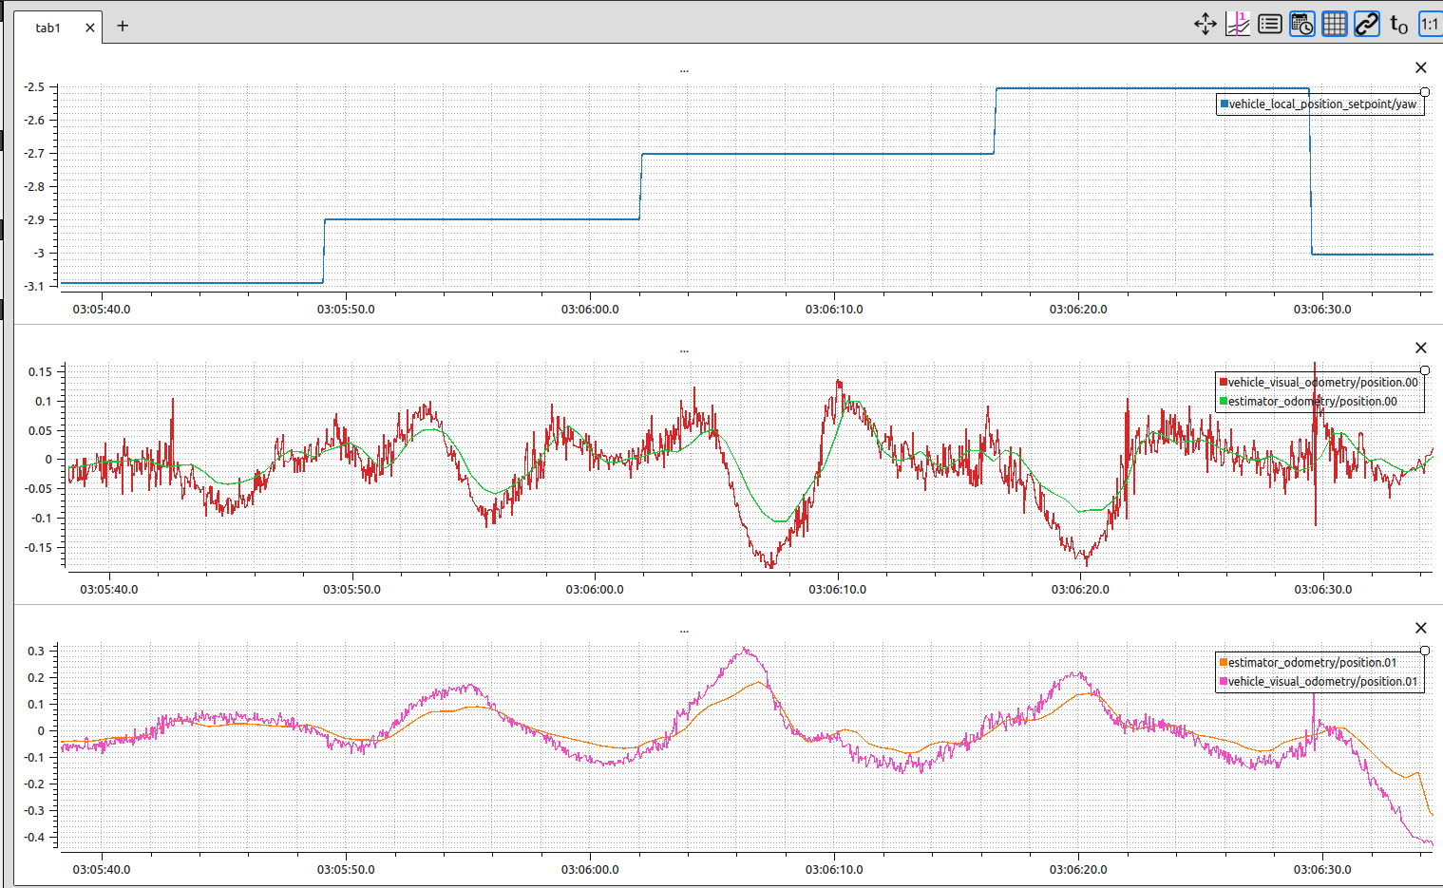Close the position.00 plot panel
This screenshot has height=888, width=1443.
[x=1420, y=348]
